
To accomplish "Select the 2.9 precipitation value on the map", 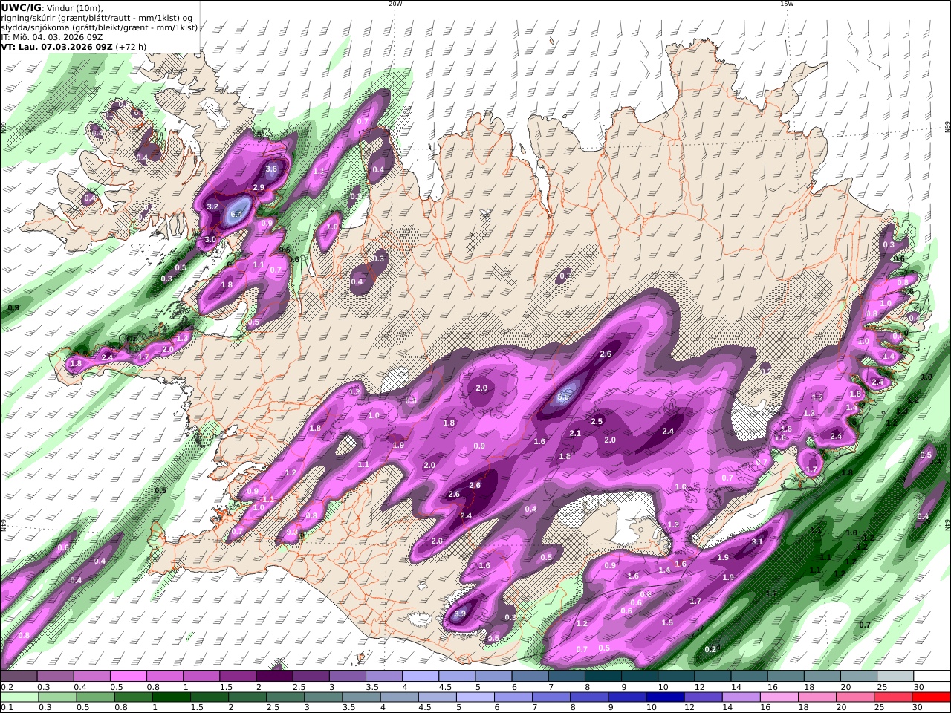I will pyautogui.click(x=259, y=187).
